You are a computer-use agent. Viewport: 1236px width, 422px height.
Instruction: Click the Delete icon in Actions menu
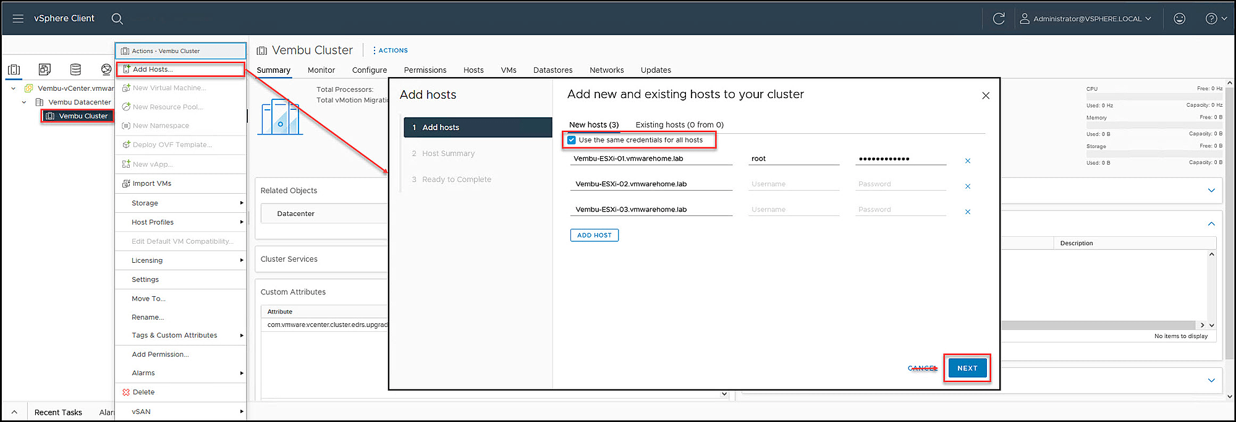(x=126, y=392)
